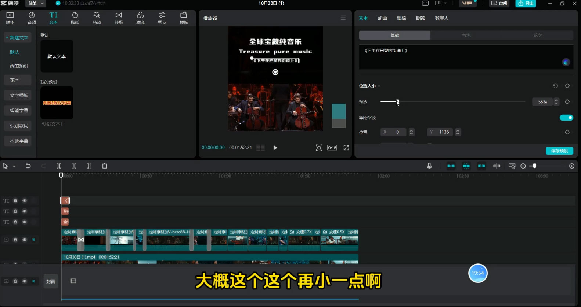This screenshot has height=307, width=581.
Task: Open the Stickers (贴纸) panel icon
Action: coord(75,18)
